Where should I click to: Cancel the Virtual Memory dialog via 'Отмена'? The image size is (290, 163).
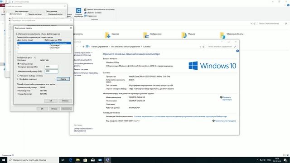[x=65, y=101]
